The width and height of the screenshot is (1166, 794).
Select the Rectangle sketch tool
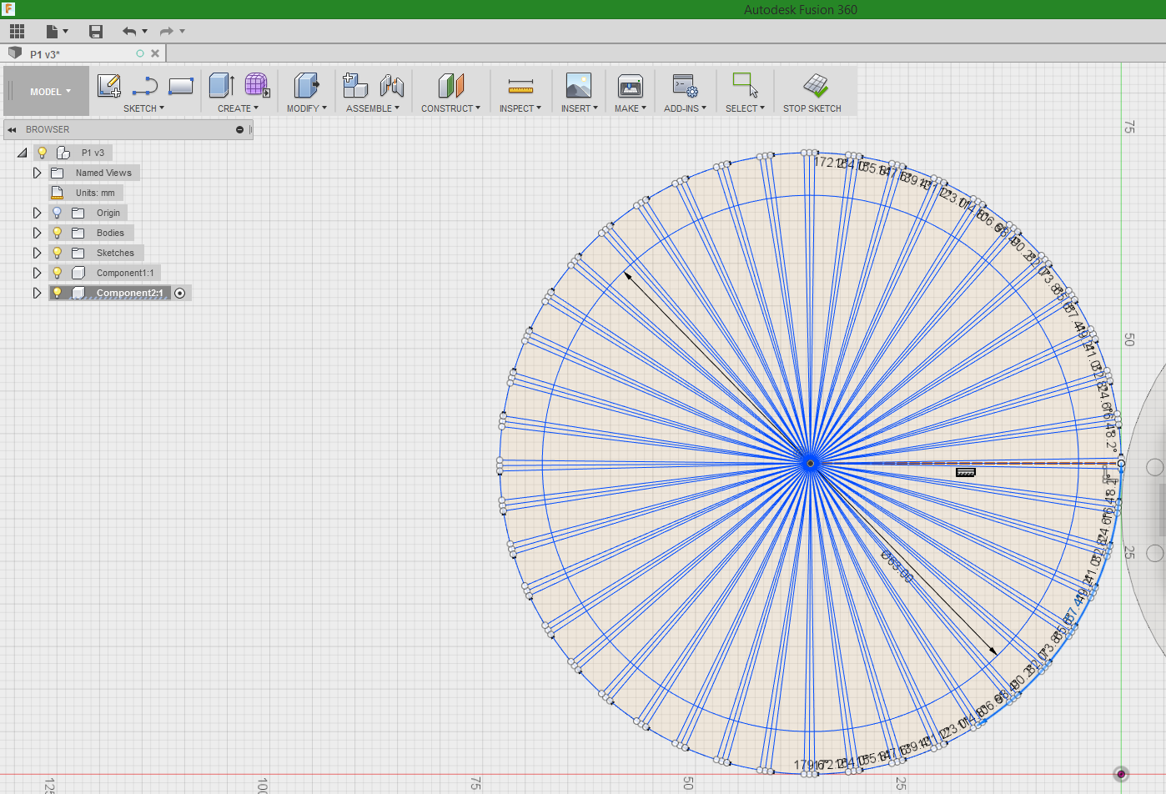tap(181, 85)
